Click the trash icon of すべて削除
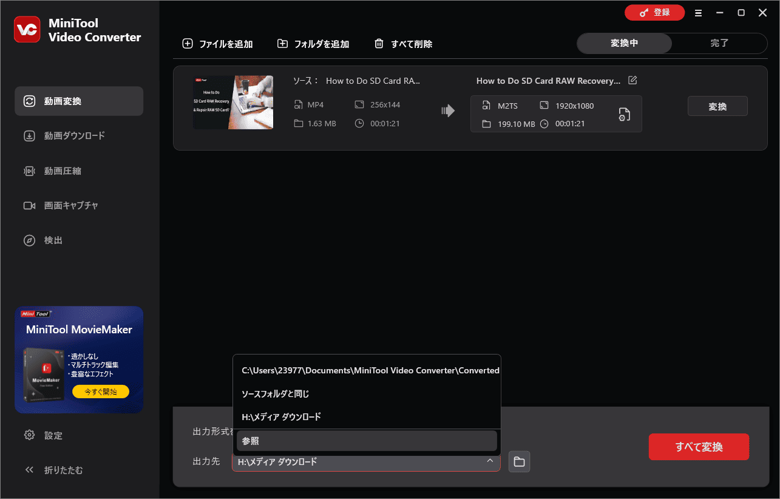 pos(379,44)
